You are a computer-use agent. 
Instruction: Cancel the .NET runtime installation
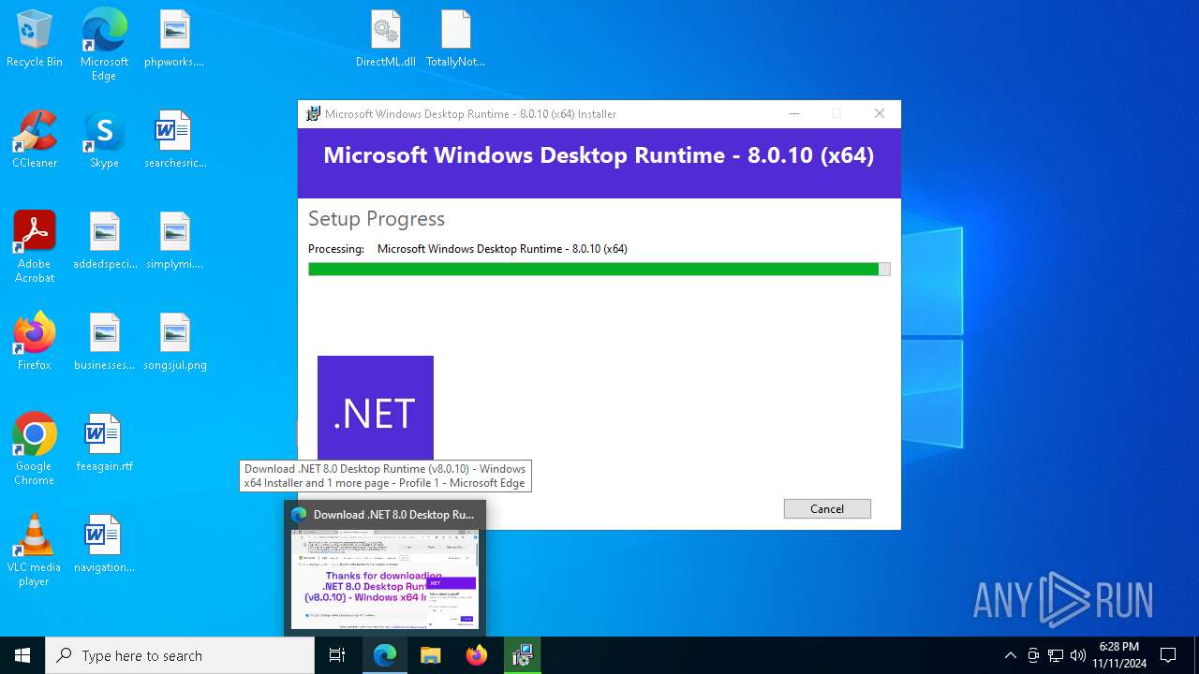pyautogui.click(x=827, y=508)
